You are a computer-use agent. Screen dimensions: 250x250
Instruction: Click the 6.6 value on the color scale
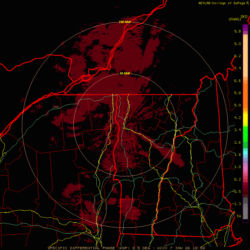click(x=237, y=81)
